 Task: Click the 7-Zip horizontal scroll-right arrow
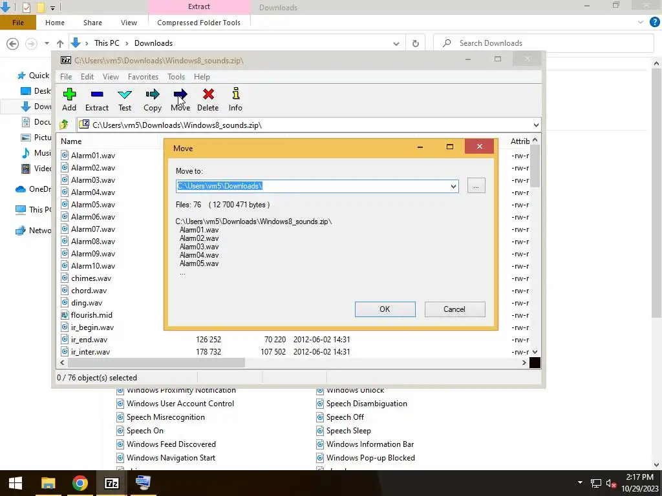(524, 362)
